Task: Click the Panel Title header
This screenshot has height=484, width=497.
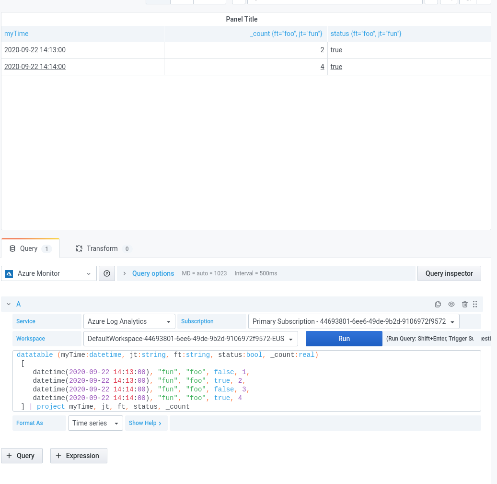Action: [242, 19]
